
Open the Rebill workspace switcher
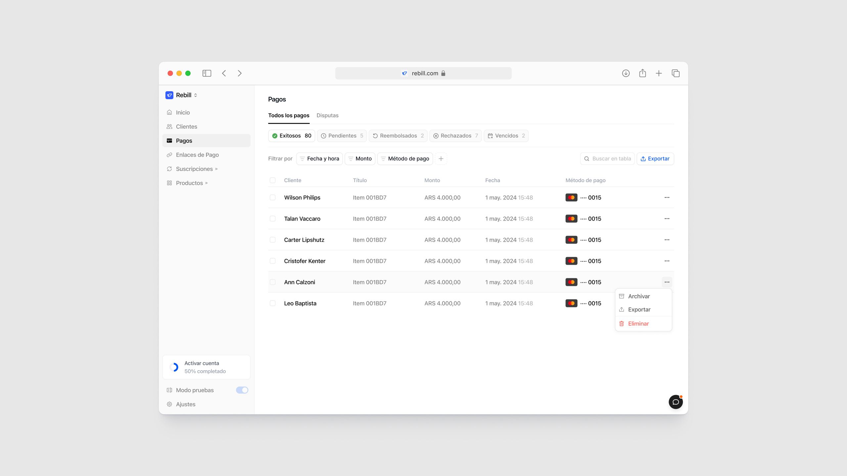point(182,95)
